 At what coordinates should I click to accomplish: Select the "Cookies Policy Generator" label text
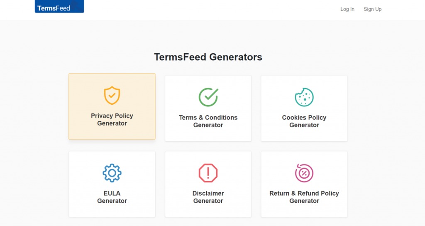click(304, 121)
